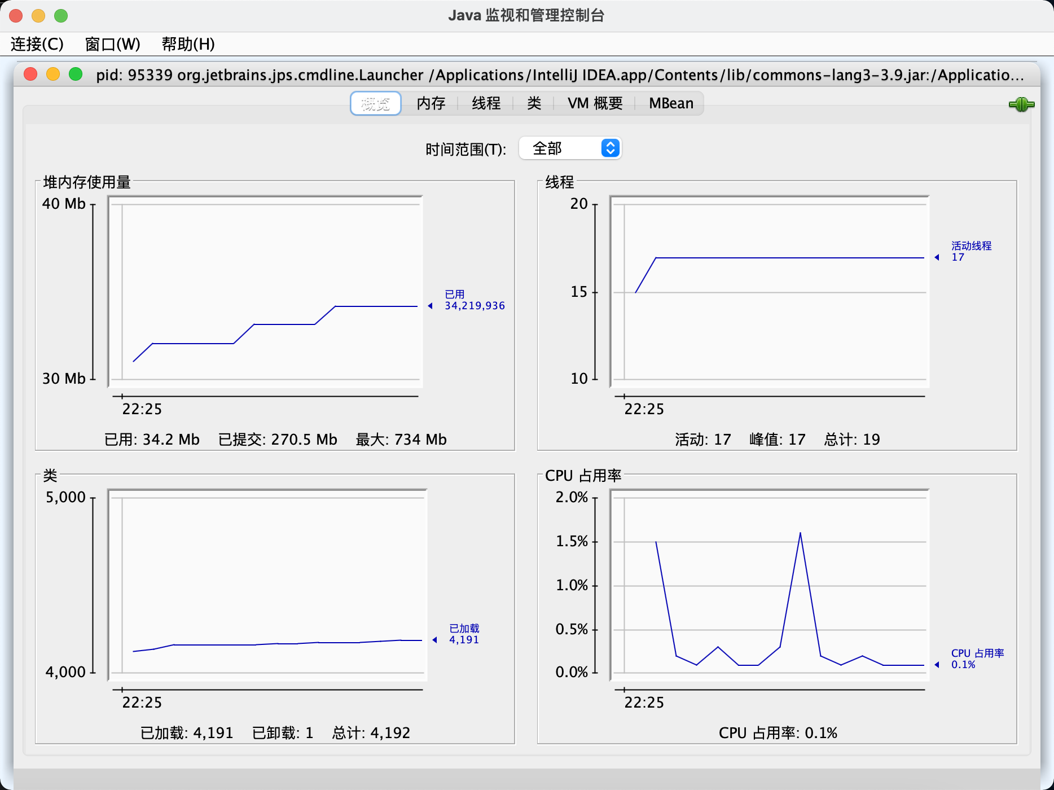Click the CPU 占用率 0.1% legend label

tap(977, 659)
